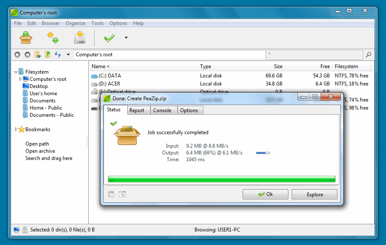This screenshot has height=245, width=386.
Task: Expand the Bookmarks tree node
Action: [x=16, y=129]
